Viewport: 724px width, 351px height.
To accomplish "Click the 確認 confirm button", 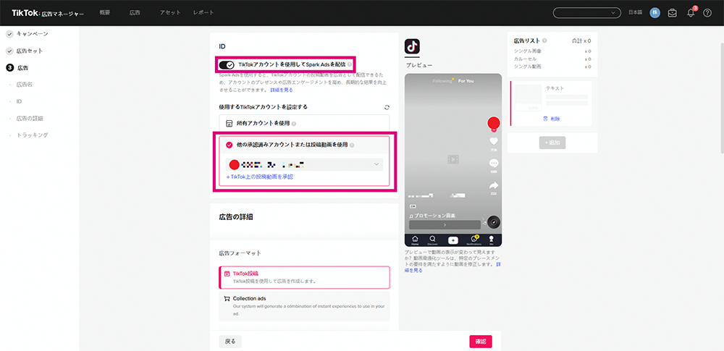I will 481,342.
